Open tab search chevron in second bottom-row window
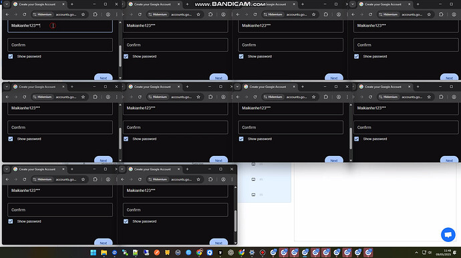The height and width of the screenshot is (258, 461). [122, 169]
